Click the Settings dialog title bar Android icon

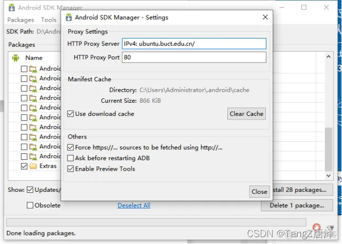click(x=69, y=17)
